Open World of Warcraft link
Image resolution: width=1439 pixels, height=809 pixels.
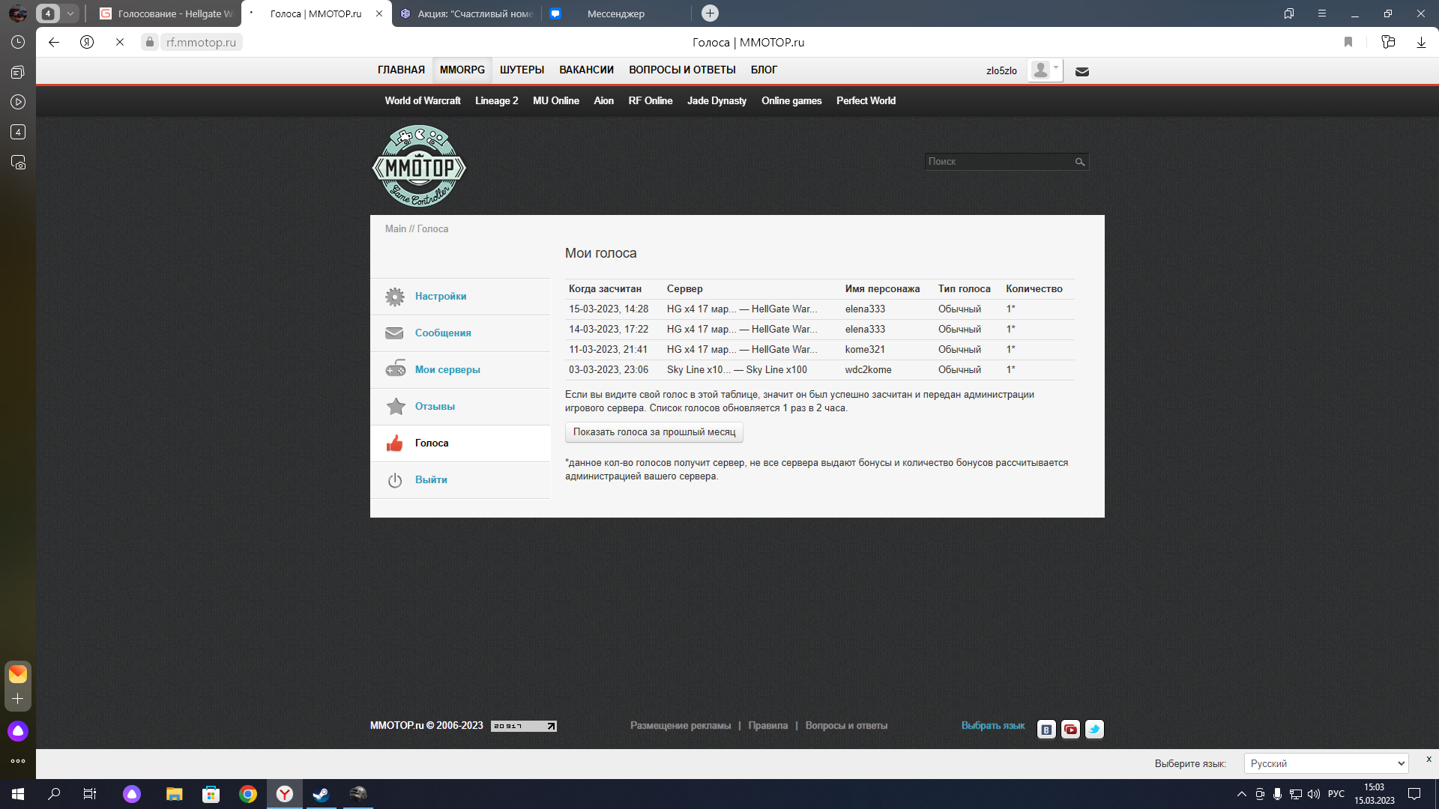(423, 101)
